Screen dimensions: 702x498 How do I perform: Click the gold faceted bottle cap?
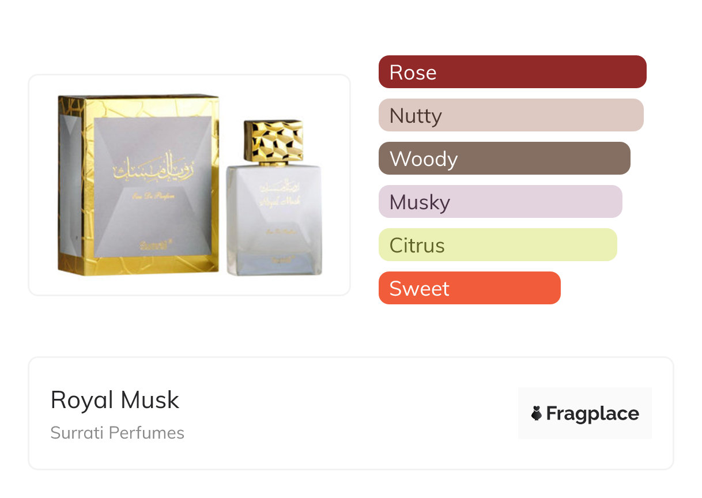pyautogui.click(x=274, y=141)
